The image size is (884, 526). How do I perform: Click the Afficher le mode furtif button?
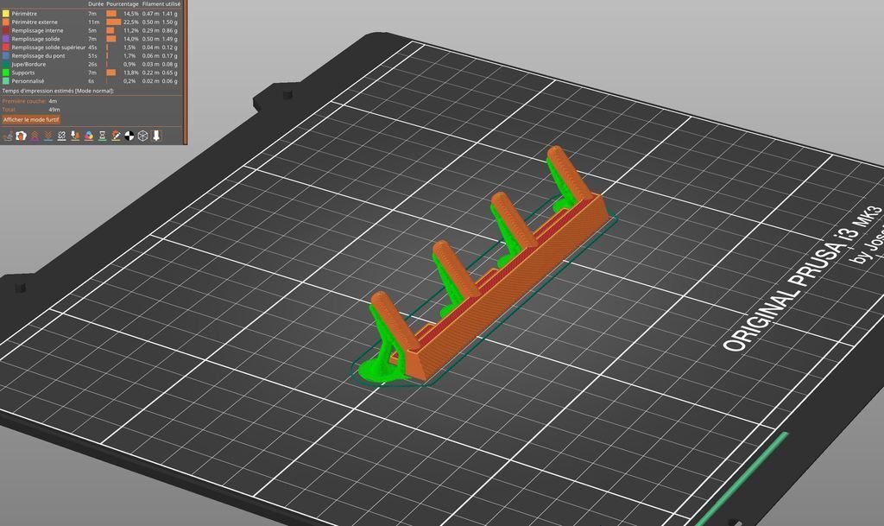click(x=31, y=119)
